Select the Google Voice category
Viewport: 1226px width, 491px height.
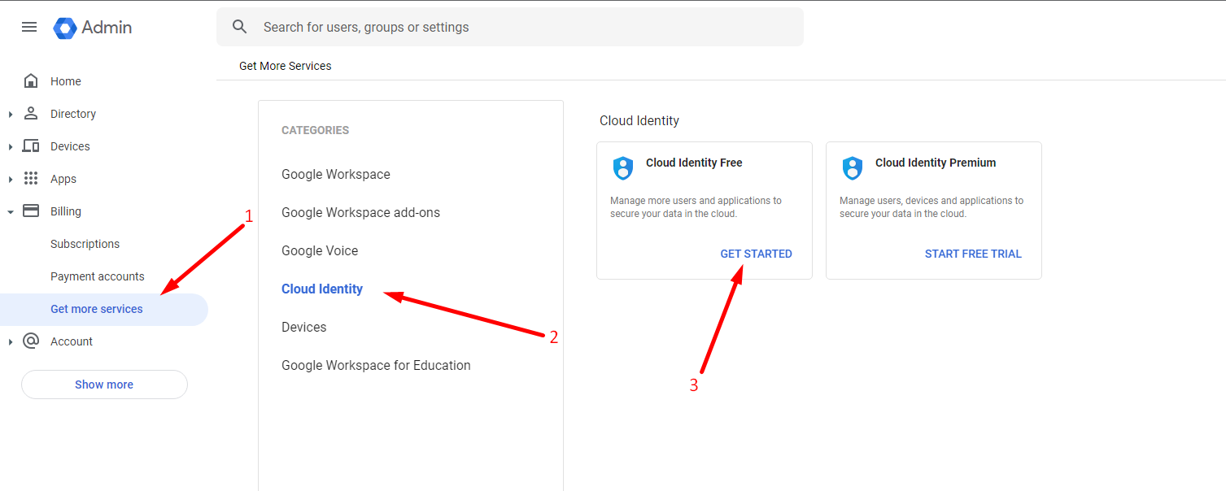coord(320,250)
